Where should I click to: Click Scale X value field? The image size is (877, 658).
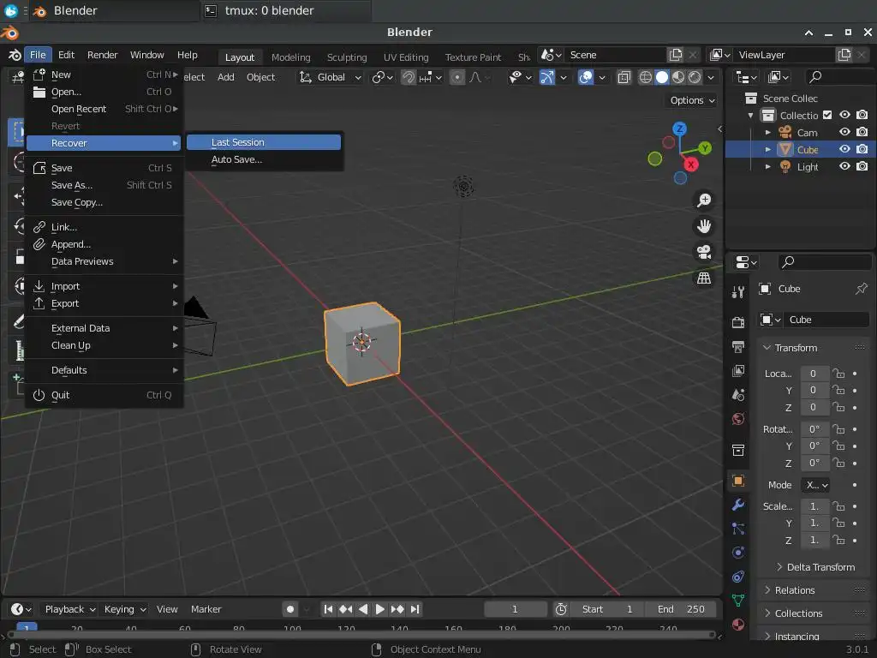point(814,506)
